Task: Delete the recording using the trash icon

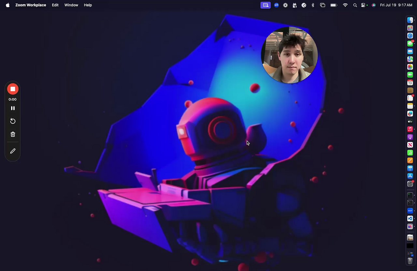Action: (x=13, y=134)
